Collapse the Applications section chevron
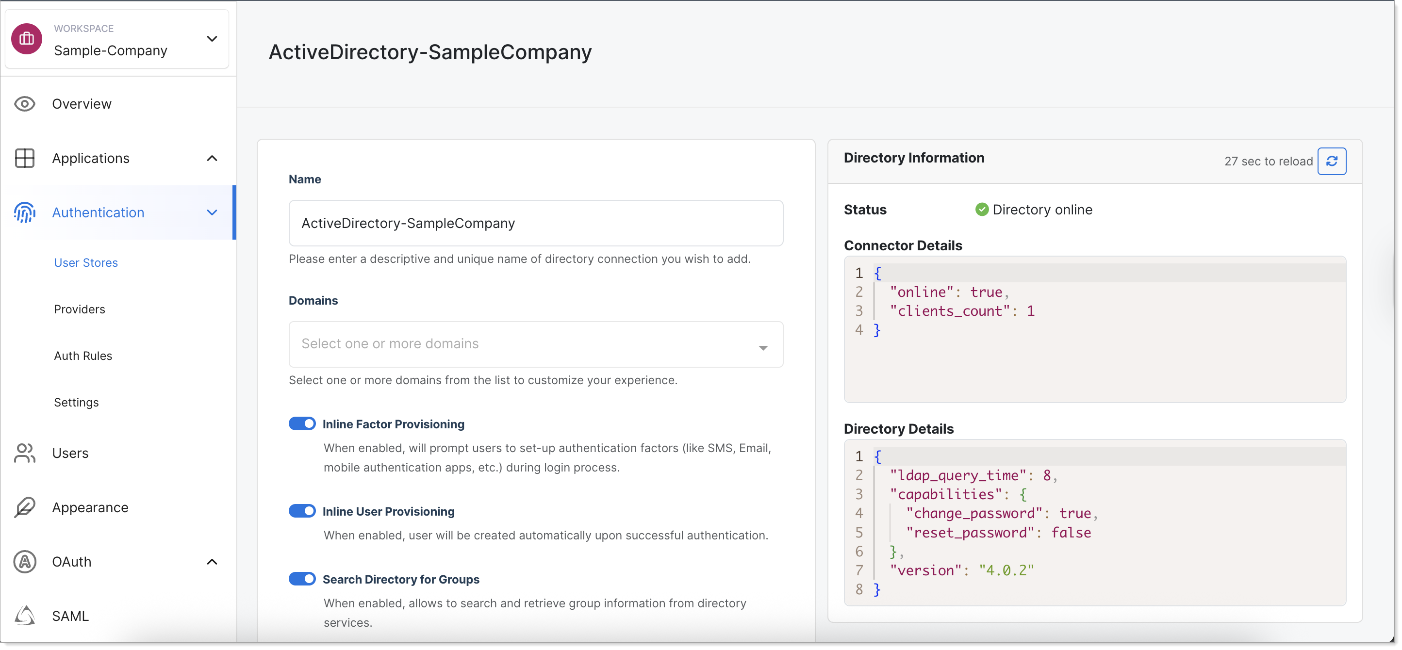The width and height of the screenshot is (1402, 650). point(212,158)
